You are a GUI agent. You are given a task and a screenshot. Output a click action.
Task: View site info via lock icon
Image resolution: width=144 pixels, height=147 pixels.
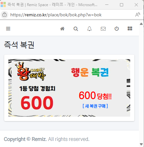pos(4,15)
